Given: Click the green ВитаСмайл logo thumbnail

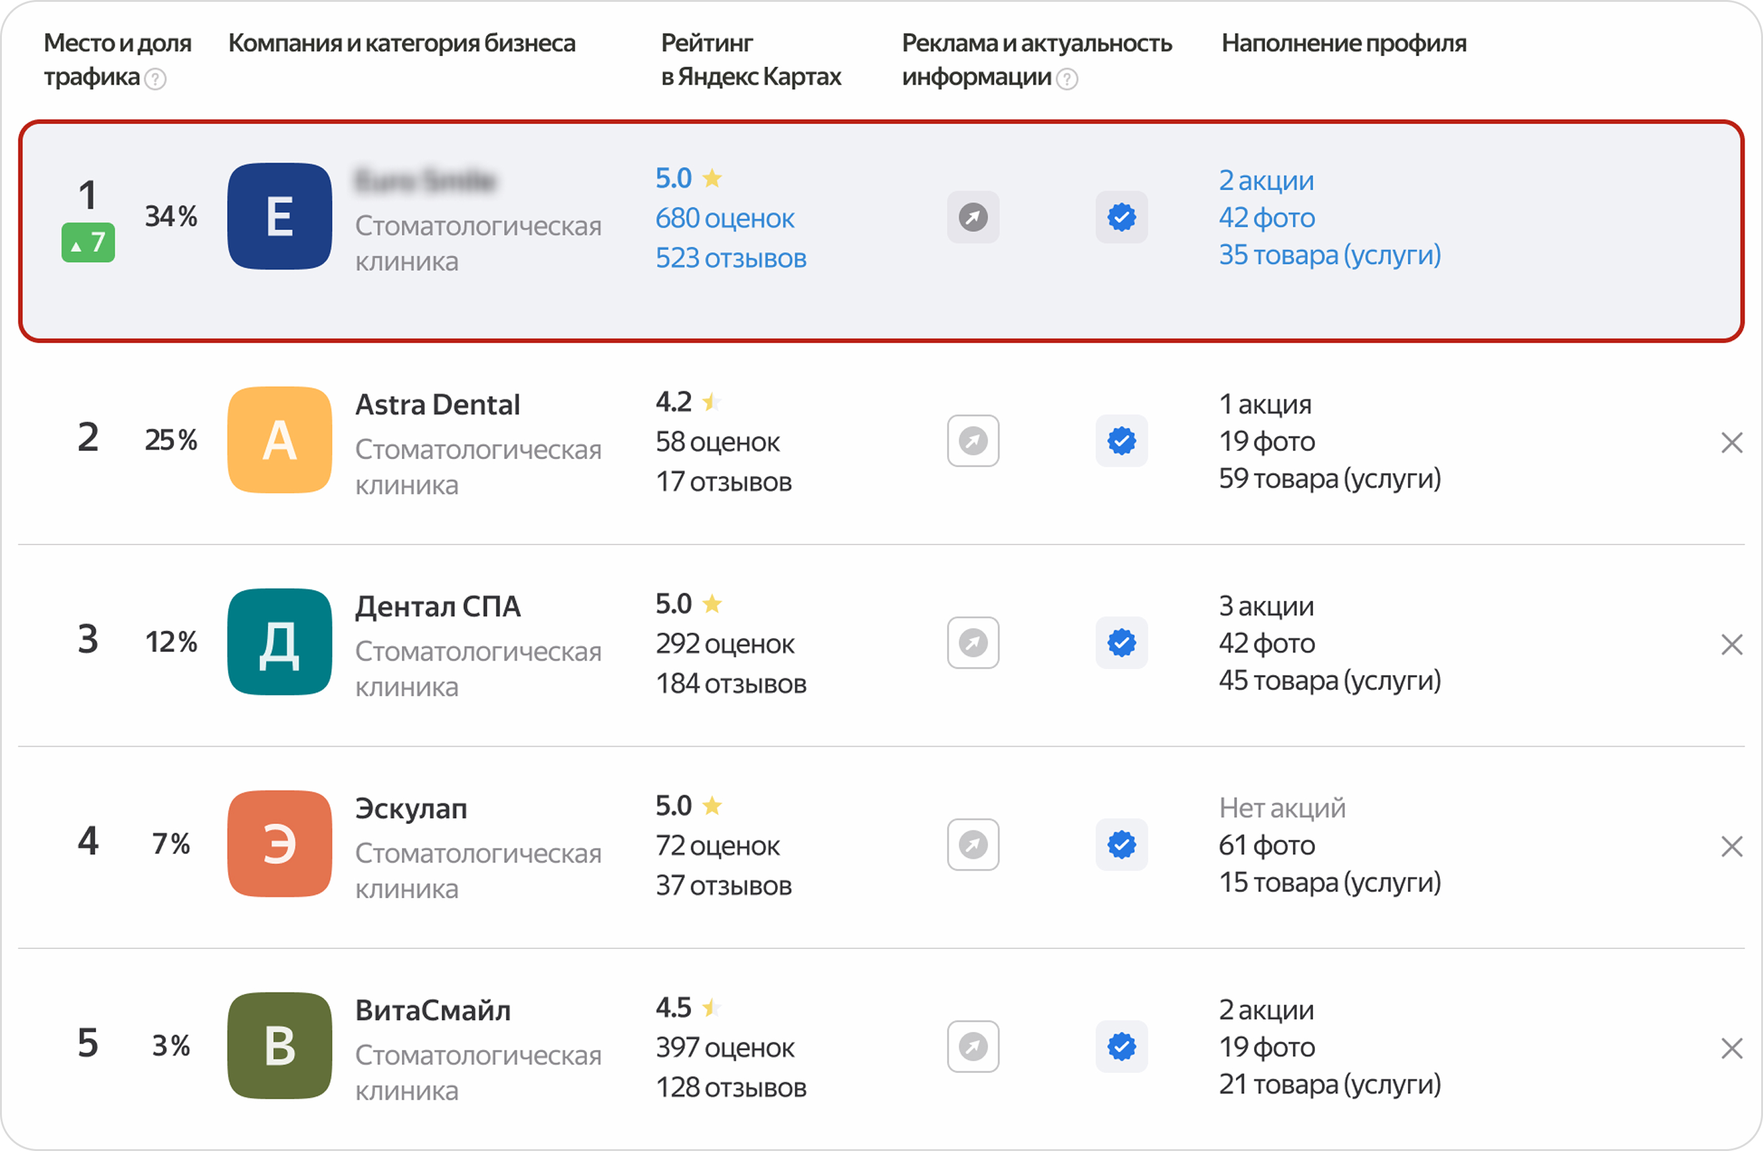Looking at the screenshot, I should (x=279, y=1046).
